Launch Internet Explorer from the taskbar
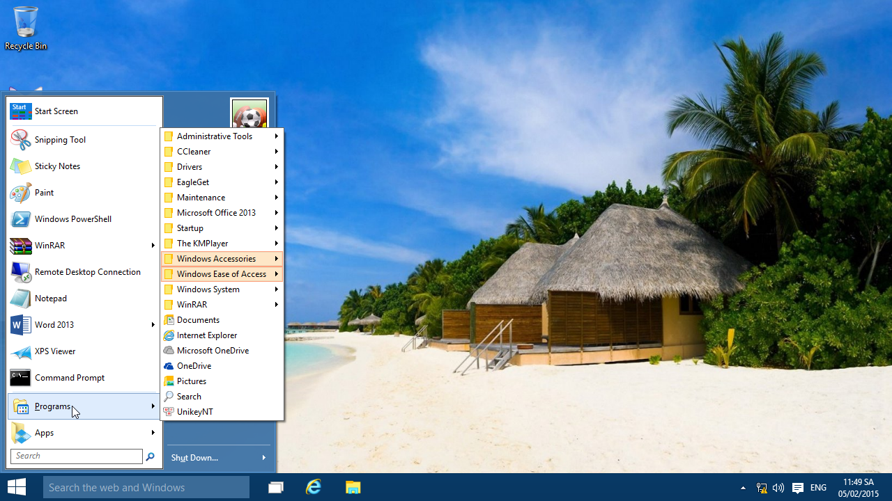This screenshot has width=892, height=501. pyautogui.click(x=314, y=487)
